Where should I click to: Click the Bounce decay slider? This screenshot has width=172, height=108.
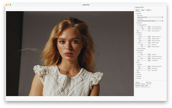coord(142,47)
